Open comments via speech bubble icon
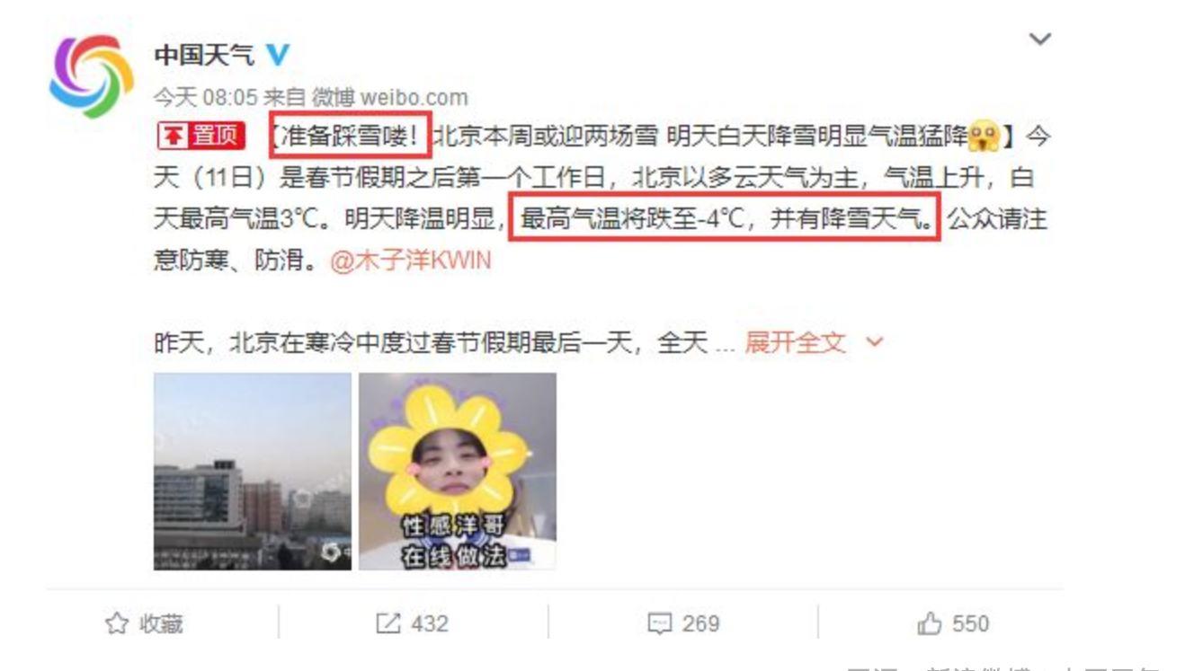 [x=659, y=624]
